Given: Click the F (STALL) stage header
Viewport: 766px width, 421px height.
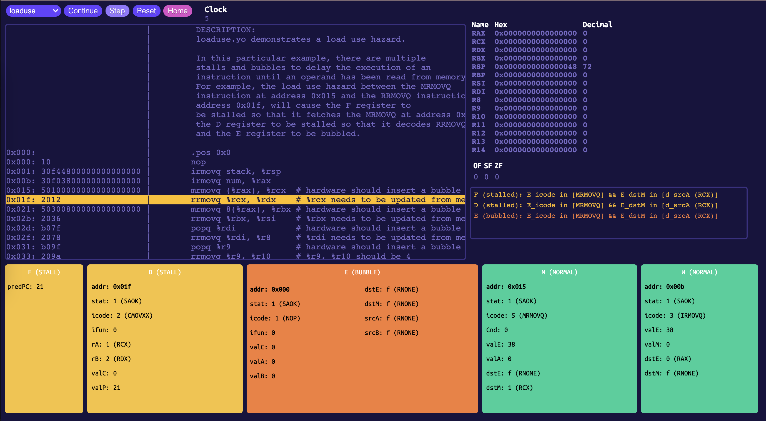Looking at the screenshot, I should [x=44, y=272].
